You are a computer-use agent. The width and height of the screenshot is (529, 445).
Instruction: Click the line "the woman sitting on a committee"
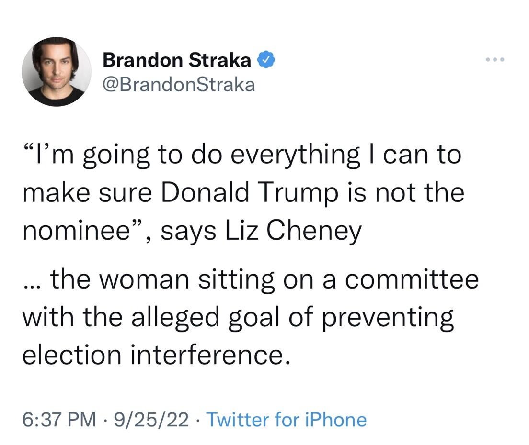(264, 279)
